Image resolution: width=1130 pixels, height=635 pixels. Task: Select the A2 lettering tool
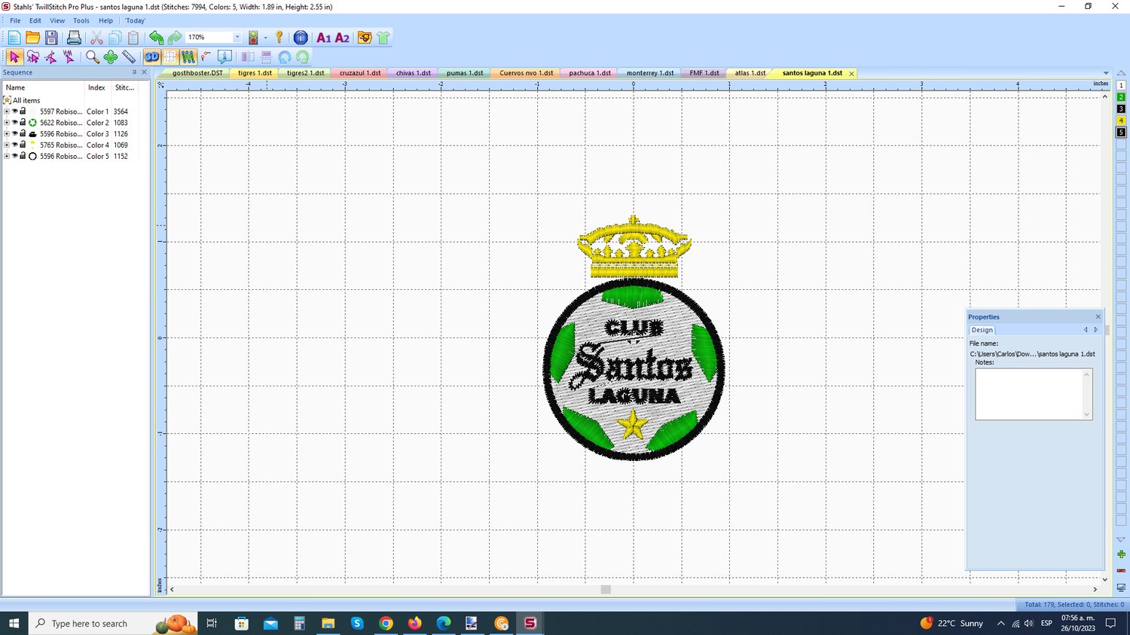pos(342,38)
